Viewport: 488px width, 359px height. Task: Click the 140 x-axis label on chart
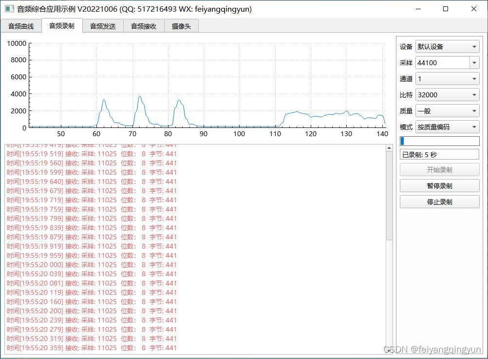pyautogui.click(x=382, y=134)
